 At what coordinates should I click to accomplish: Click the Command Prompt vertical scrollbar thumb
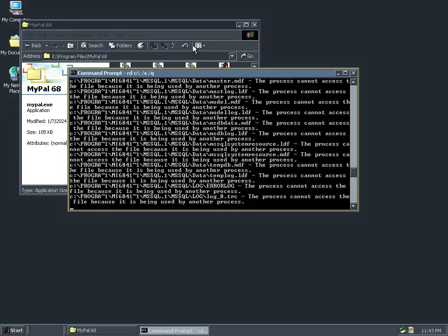pyautogui.click(x=353, y=172)
